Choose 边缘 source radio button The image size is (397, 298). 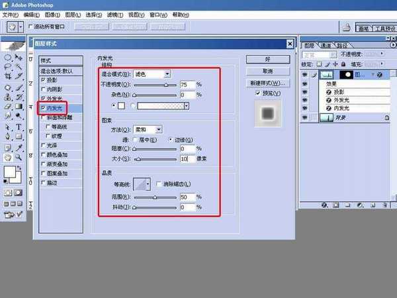(171, 140)
